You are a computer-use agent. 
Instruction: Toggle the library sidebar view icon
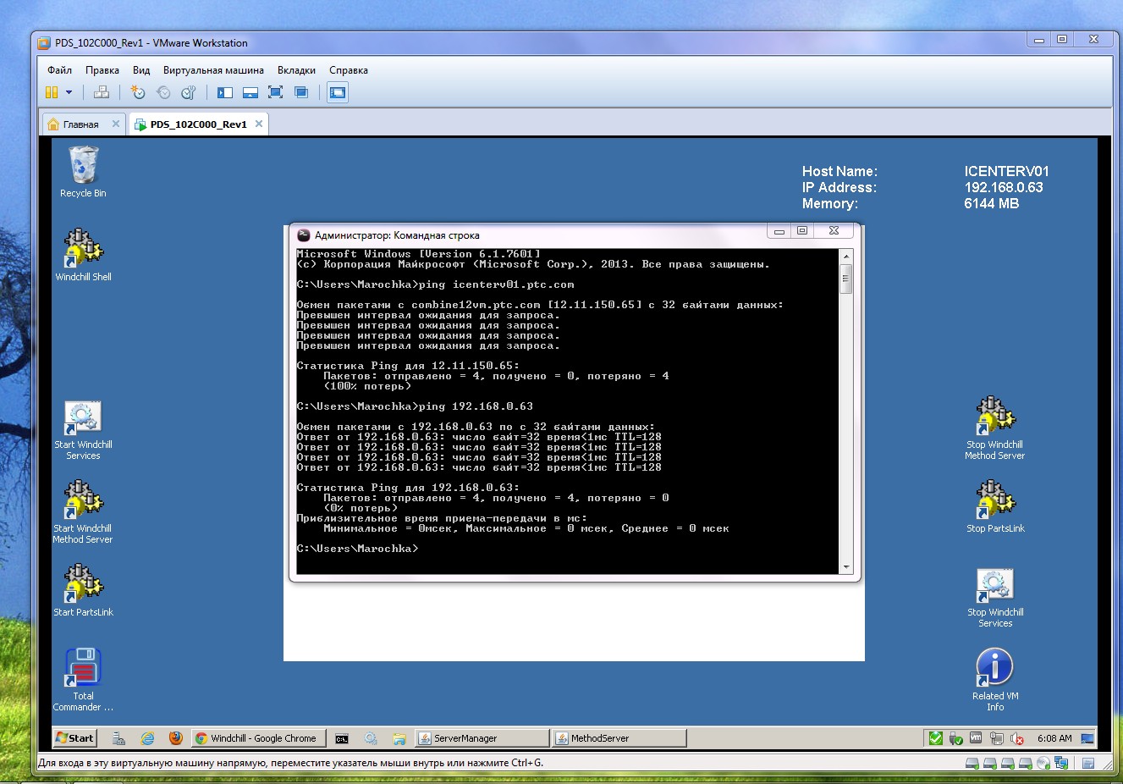click(x=225, y=92)
